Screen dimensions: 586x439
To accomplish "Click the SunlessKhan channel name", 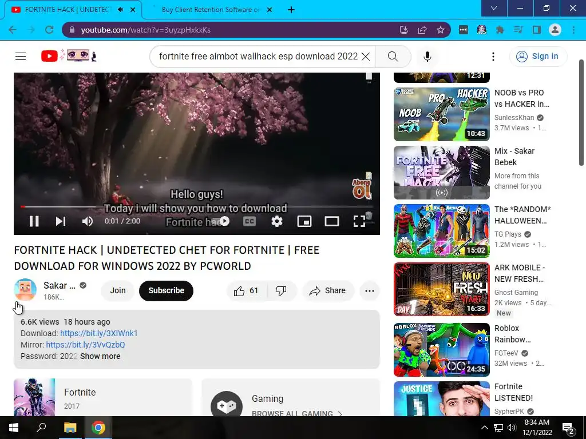I will (514, 118).
